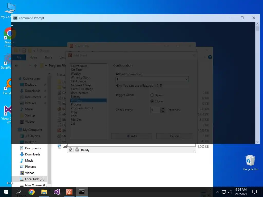Select the Opens radio button

[152, 95]
